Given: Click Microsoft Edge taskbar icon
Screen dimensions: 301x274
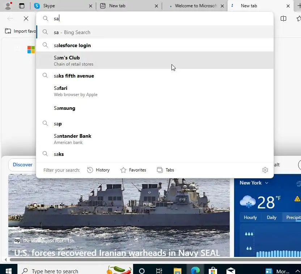Looking at the screenshot, I should 195,271.
